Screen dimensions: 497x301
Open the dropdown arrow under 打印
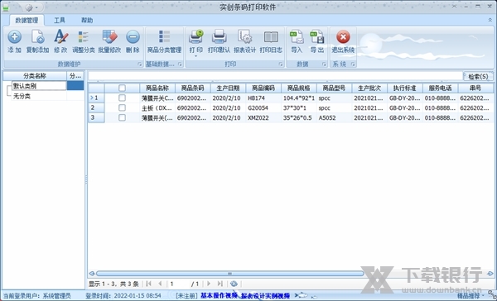tap(195, 56)
